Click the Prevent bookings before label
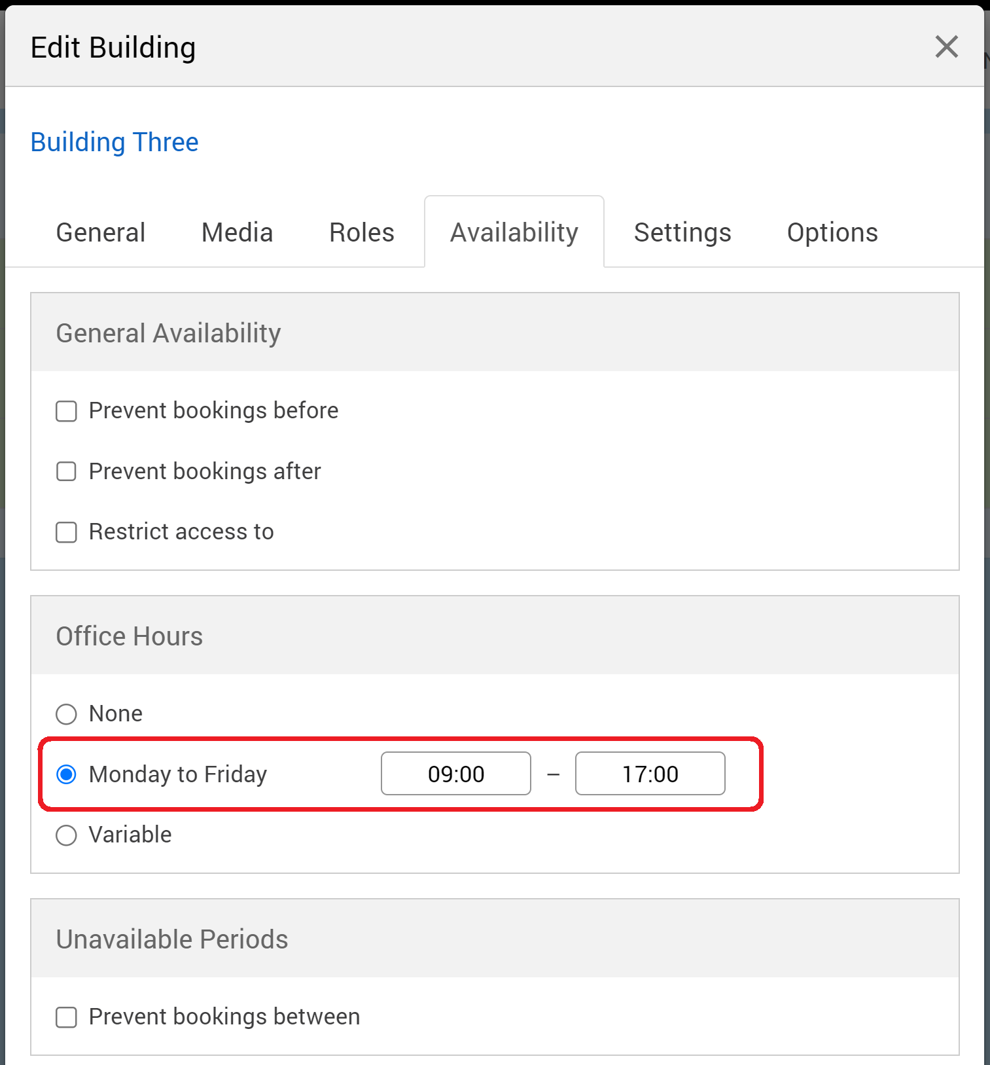The height and width of the screenshot is (1065, 990). point(213,410)
